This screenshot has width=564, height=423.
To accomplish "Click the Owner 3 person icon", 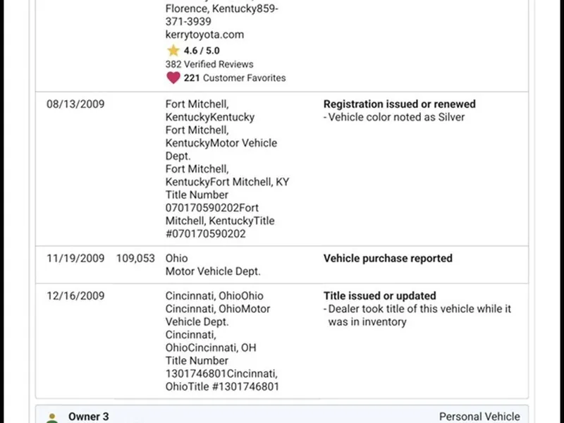I will [52, 418].
